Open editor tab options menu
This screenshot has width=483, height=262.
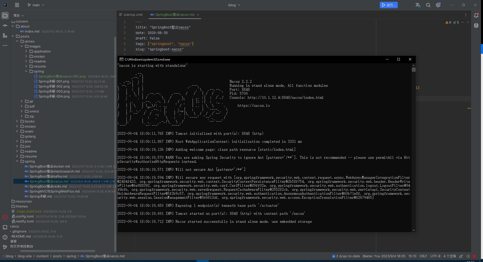tap(466, 15)
